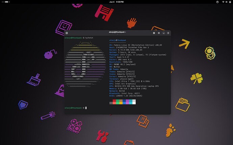Click the DE: GNOME 48.2 (wayland) line
Screen dimensions: 233x145
click(x=123, y=65)
